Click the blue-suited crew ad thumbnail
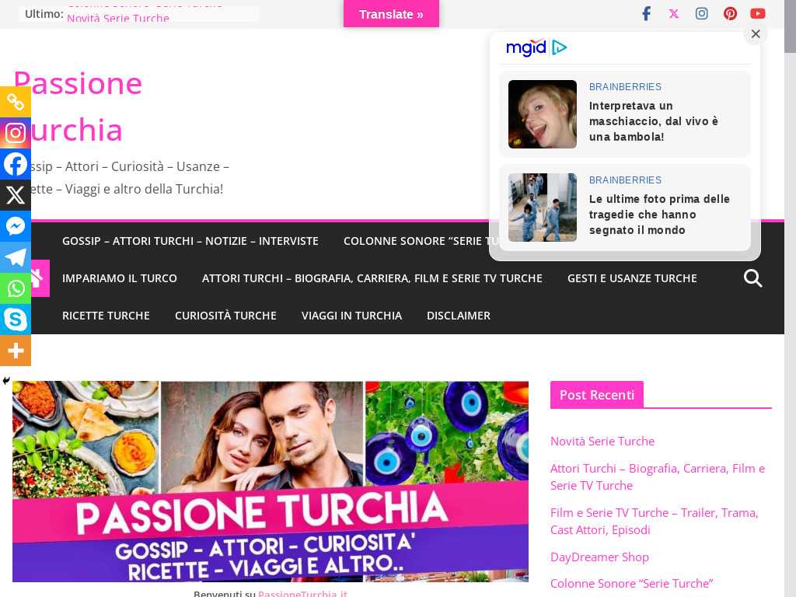796x597 pixels. coord(542,207)
